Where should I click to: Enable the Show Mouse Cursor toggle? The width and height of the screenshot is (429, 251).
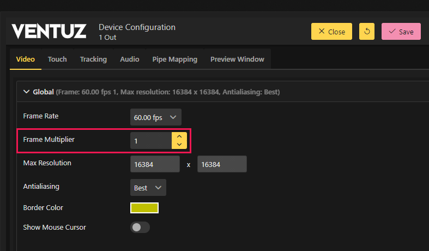click(x=140, y=227)
